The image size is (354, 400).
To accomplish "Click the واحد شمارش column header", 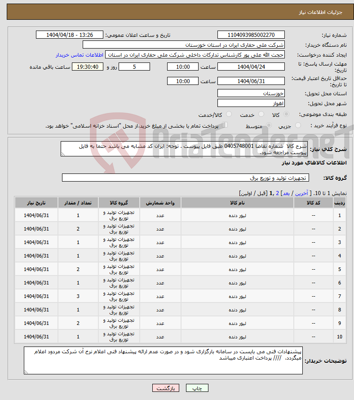I will pos(160,203).
